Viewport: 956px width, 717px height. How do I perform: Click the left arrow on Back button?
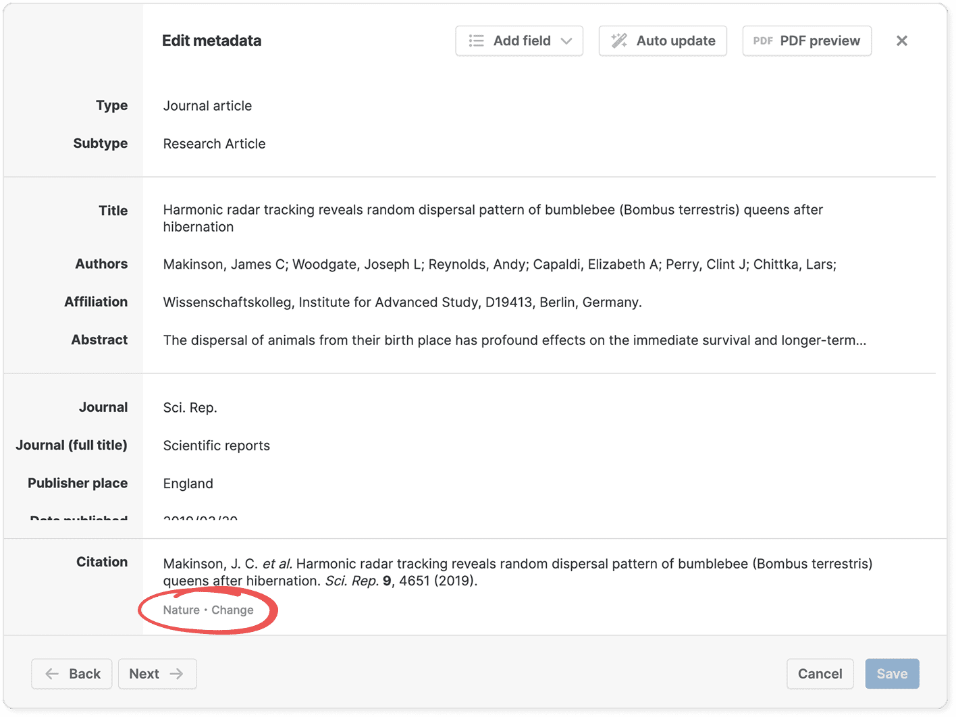coord(52,674)
